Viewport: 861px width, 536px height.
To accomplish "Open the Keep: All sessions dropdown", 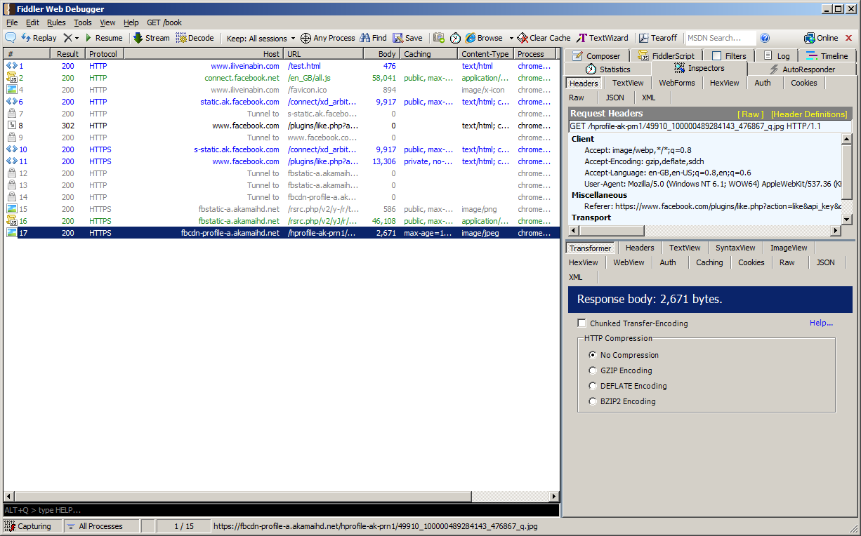I will point(261,38).
